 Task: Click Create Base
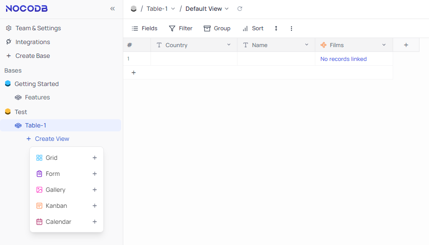click(x=32, y=56)
